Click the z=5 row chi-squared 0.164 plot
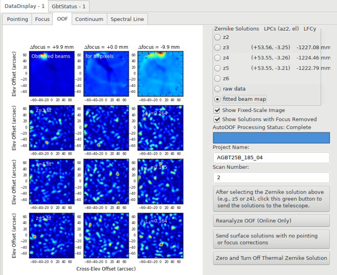The image size is (337, 275). [160, 236]
